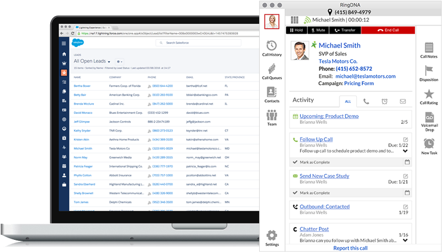
Task: Open the dial pad grid icon
Action: (x=294, y=20)
